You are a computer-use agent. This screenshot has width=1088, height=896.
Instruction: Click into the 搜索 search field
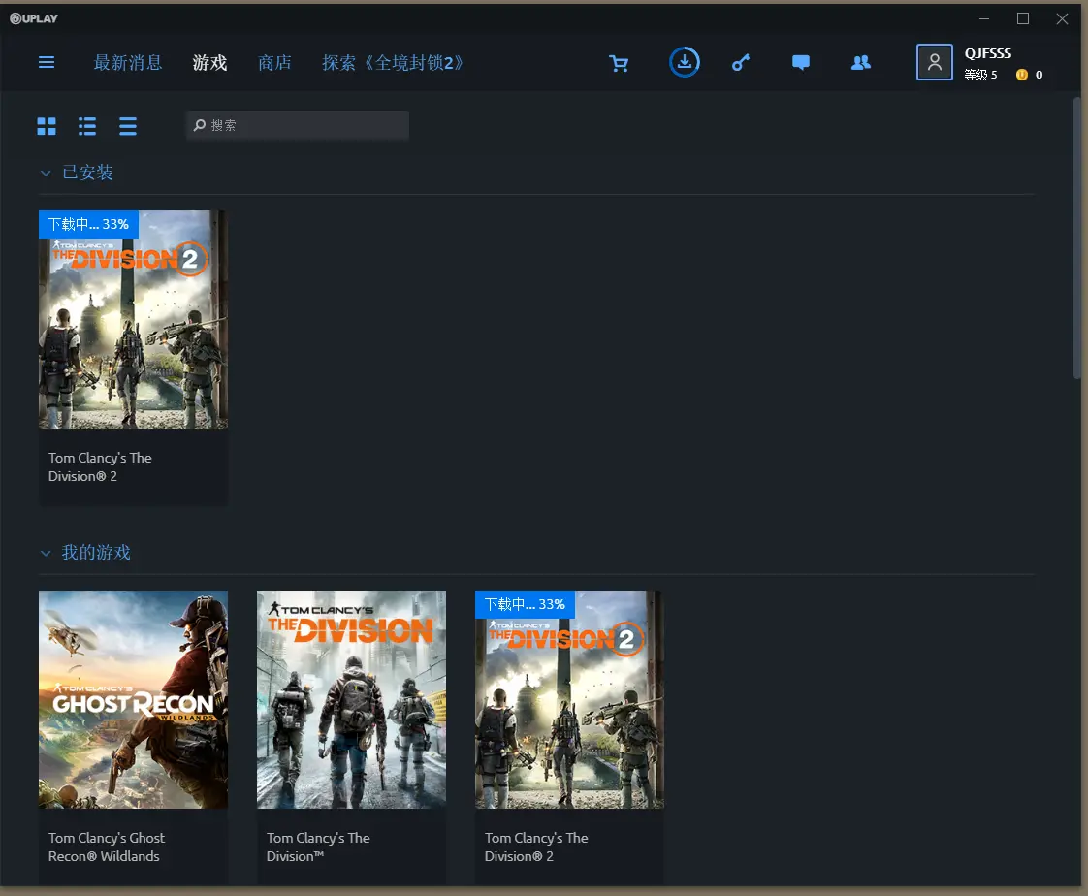[297, 125]
